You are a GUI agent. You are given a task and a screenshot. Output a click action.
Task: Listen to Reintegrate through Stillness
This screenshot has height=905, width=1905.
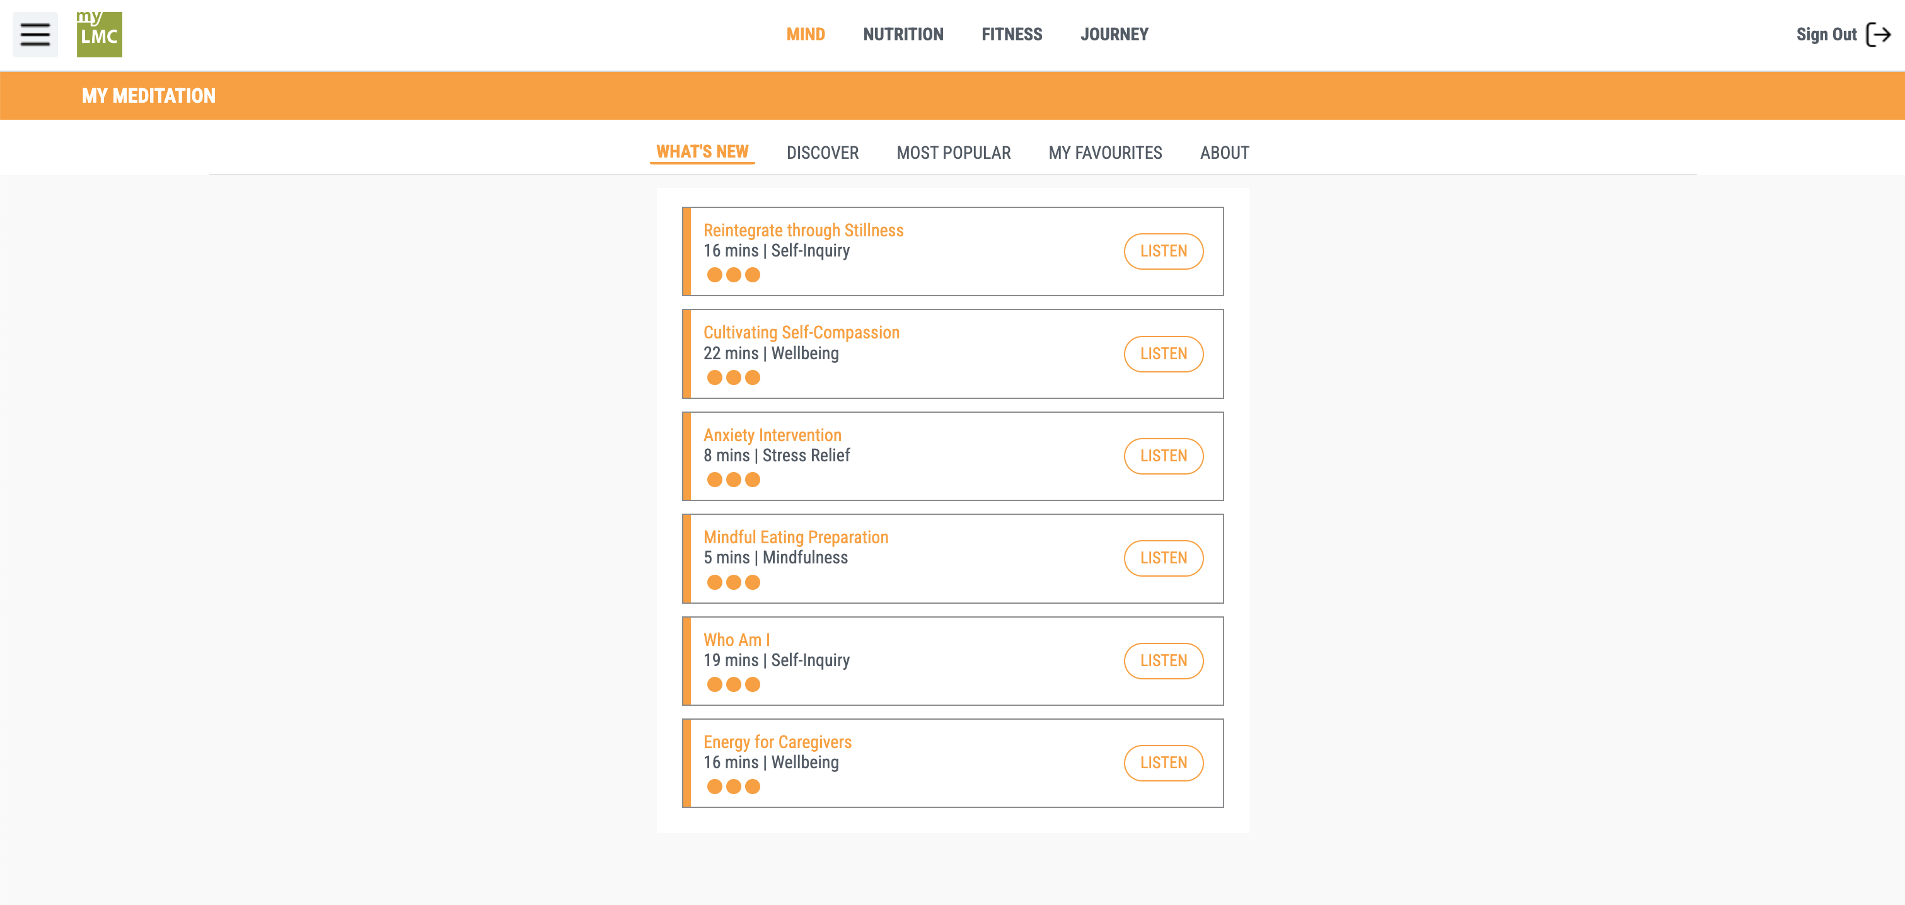tap(1162, 251)
